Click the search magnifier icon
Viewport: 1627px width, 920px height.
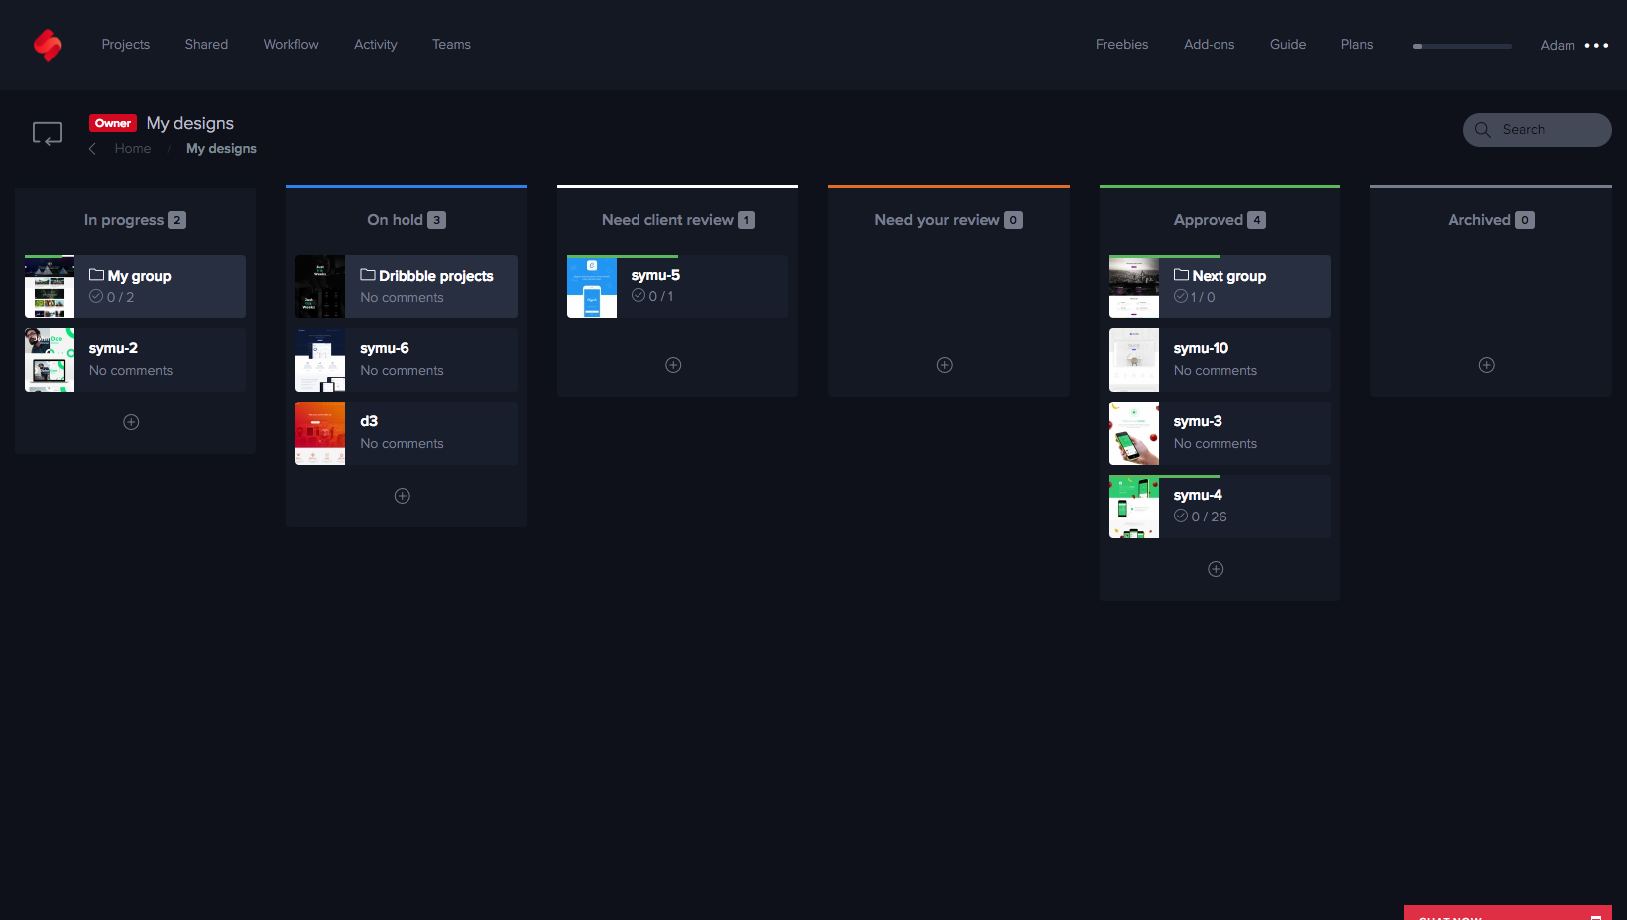[1483, 130]
